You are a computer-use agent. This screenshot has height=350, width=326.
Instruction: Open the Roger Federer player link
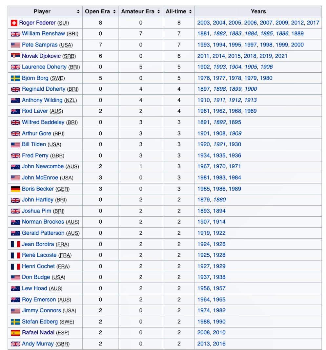[37, 23]
